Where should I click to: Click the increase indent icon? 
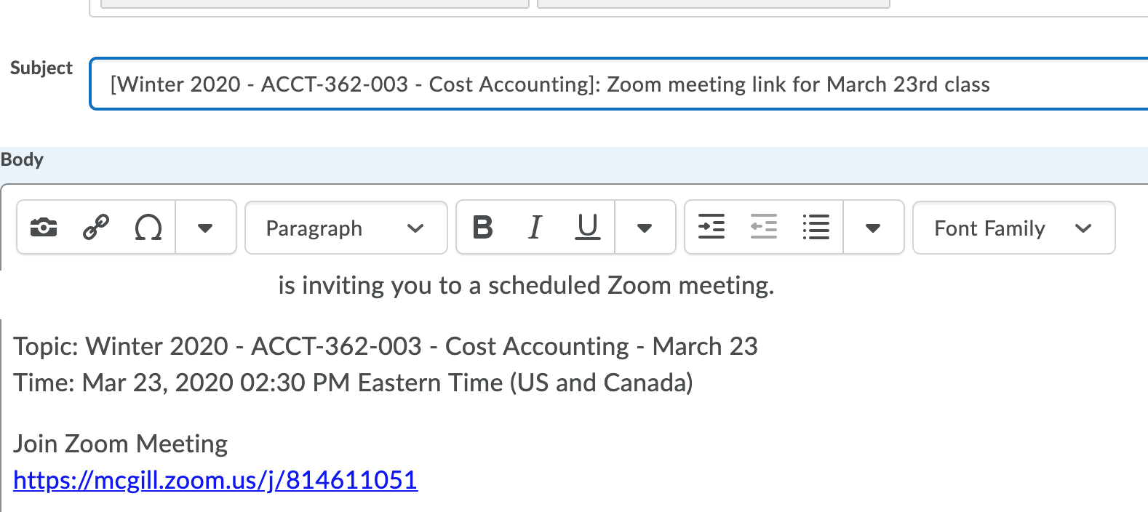(x=711, y=228)
